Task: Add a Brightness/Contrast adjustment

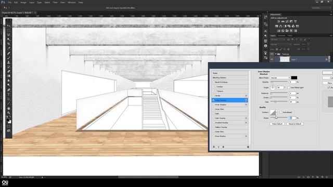Action: coord(278,21)
